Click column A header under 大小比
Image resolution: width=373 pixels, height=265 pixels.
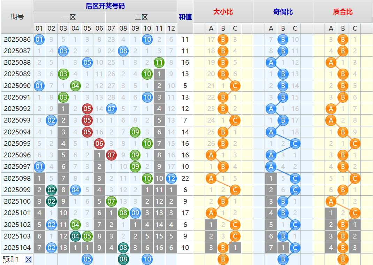(x=211, y=28)
